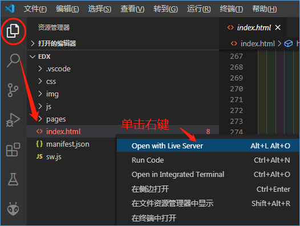300x226 pixels.
Task: Click index.html in the breadcrumb
Action: pos(258,44)
